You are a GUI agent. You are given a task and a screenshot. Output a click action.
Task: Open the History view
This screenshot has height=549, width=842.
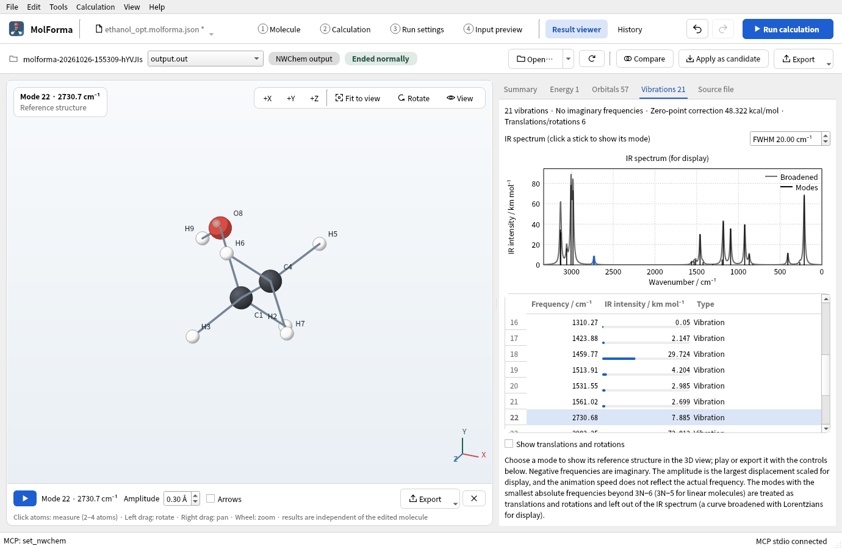point(630,29)
